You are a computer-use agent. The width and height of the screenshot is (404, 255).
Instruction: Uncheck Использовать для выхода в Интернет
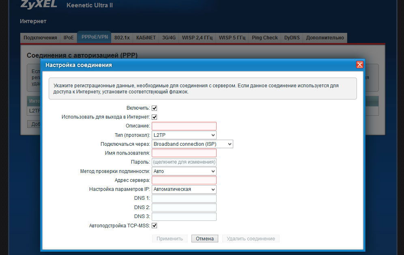click(154, 117)
